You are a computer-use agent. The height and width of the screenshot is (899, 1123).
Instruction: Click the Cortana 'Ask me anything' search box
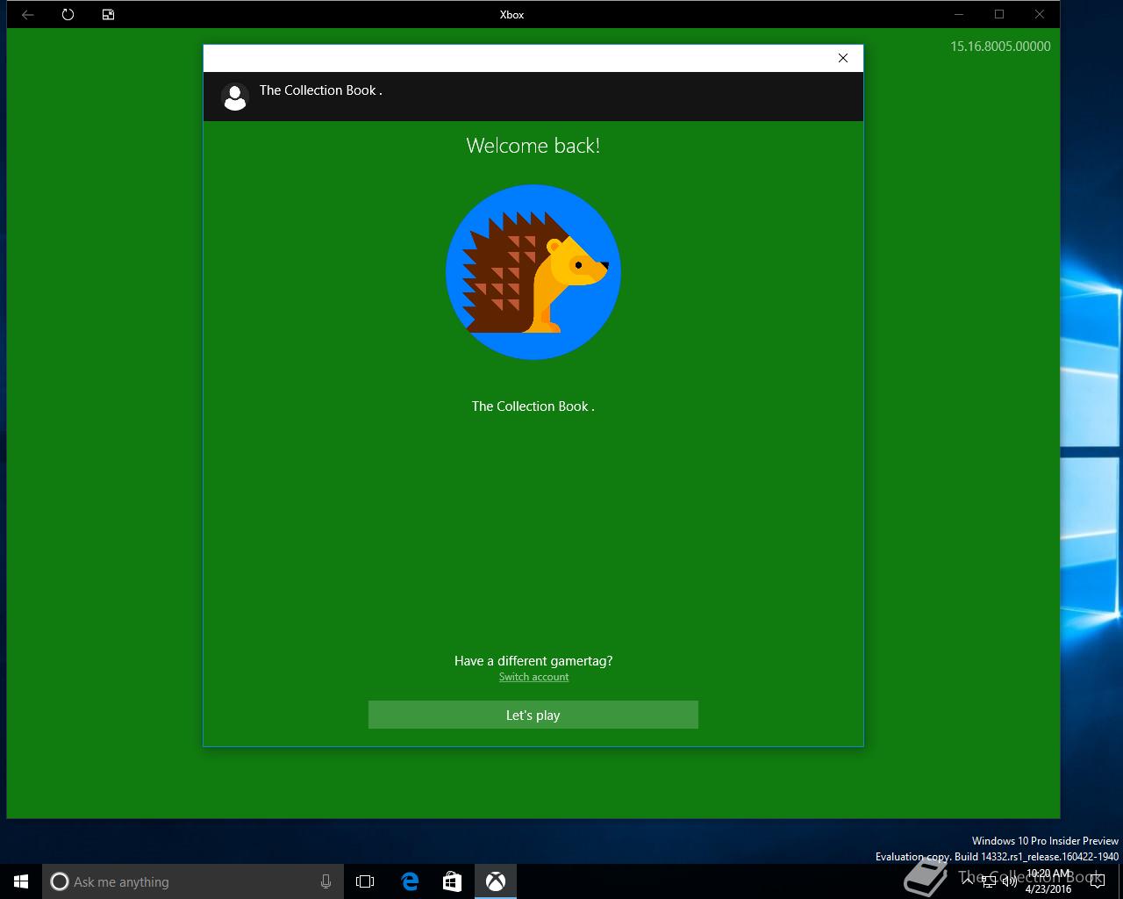tap(193, 881)
